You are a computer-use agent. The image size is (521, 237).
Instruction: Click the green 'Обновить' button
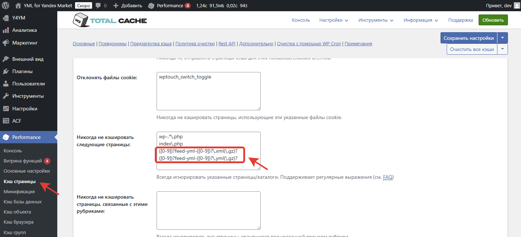click(493, 20)
